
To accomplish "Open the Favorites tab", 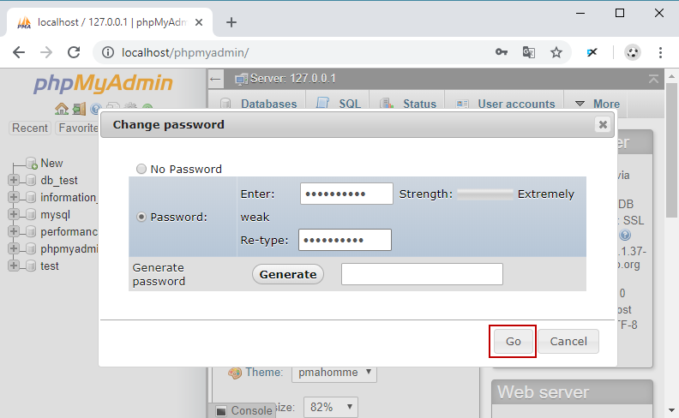I will click(78, 128).
